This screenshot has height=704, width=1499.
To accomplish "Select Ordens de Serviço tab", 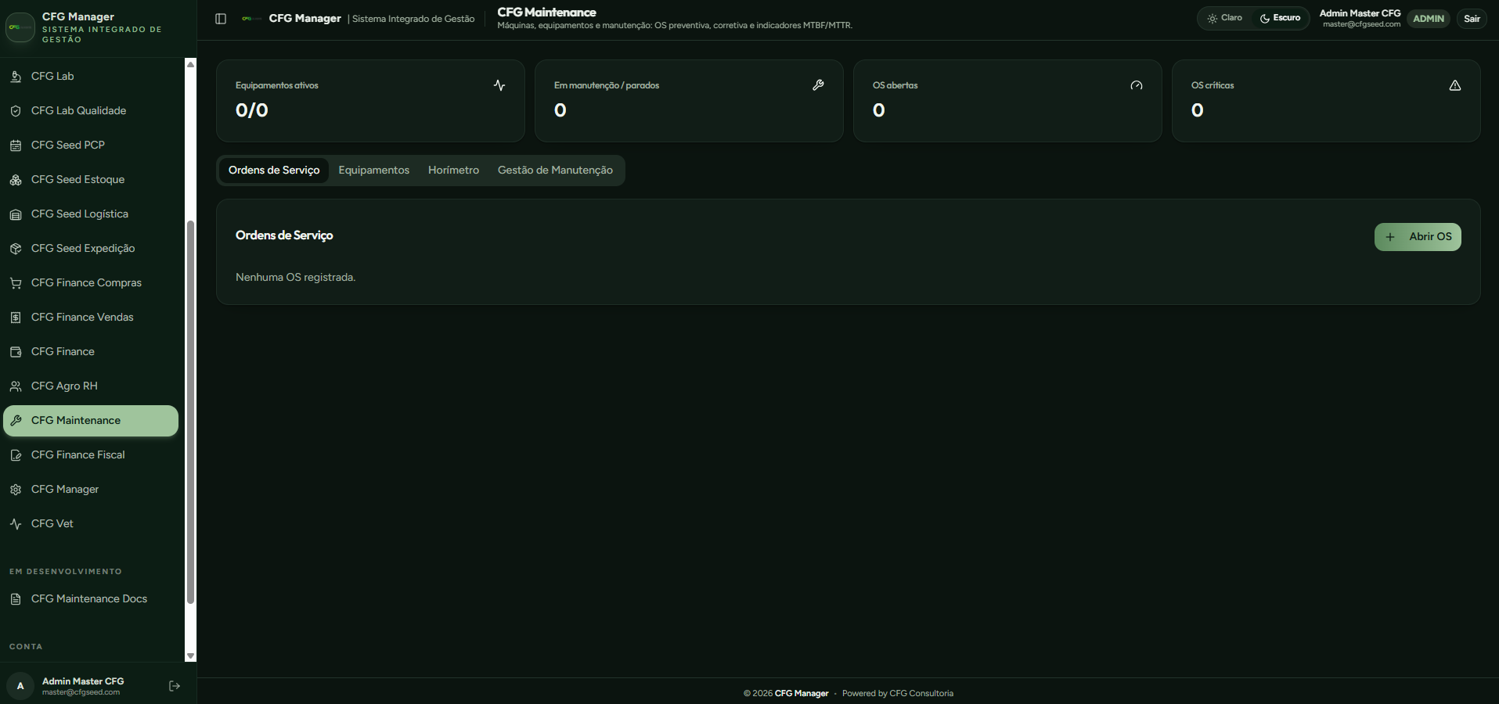I will [274, 171].
